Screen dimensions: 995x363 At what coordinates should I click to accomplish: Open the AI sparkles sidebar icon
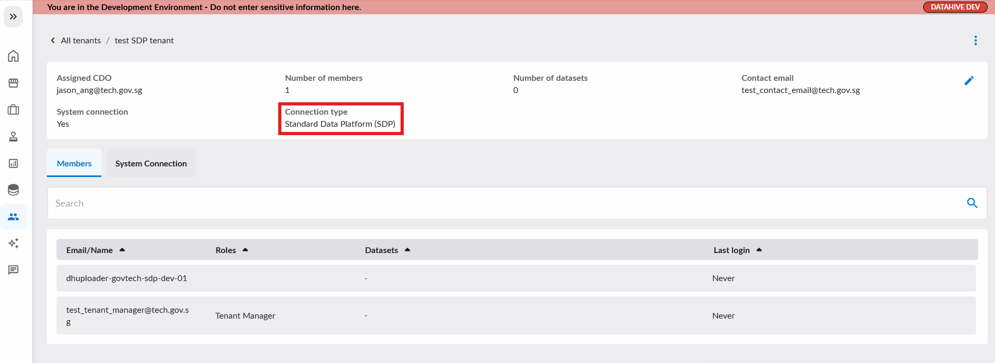point(13,243)
